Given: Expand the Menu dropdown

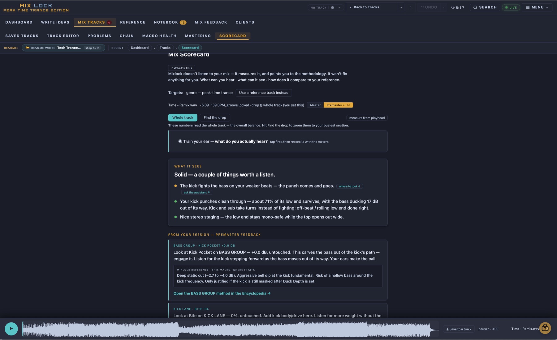Looking at the screenshot, I should (x=537, y=7).
